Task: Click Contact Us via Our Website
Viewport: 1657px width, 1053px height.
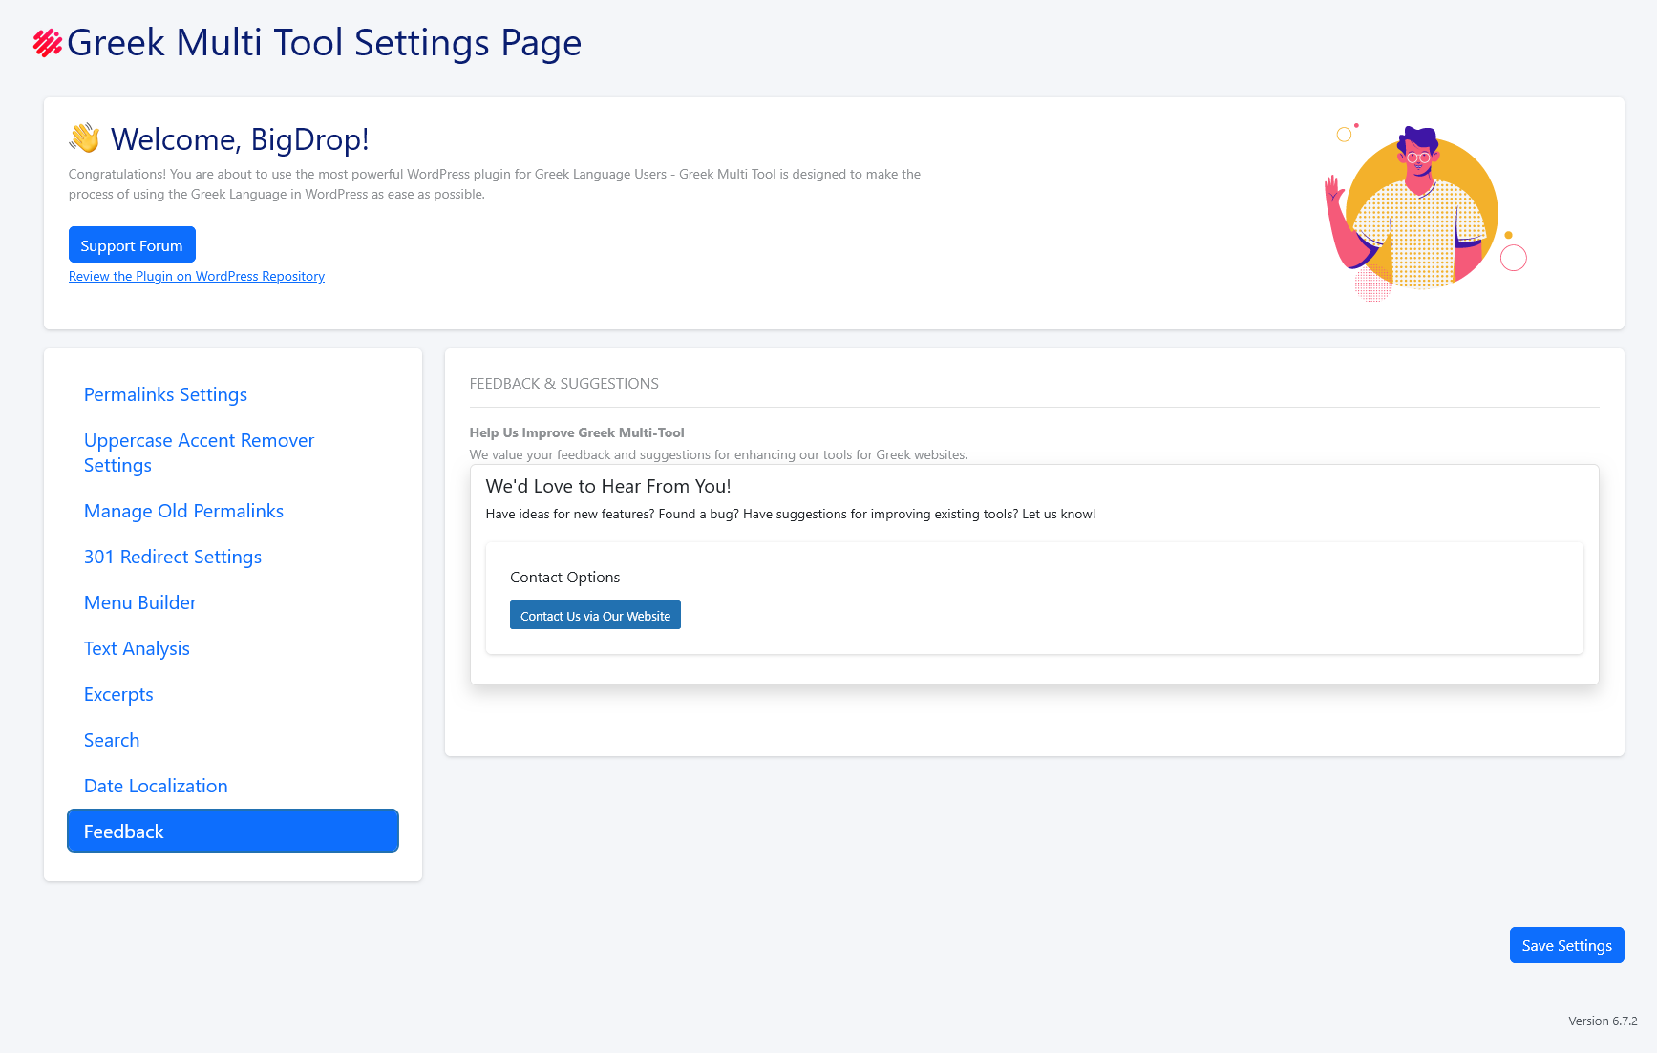Action: point(594,615)
